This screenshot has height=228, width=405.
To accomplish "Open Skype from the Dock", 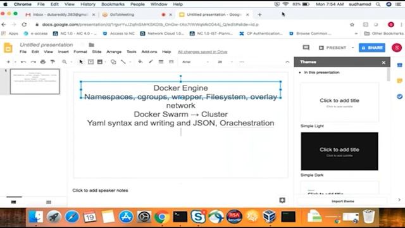I will [x=198, y=216].
